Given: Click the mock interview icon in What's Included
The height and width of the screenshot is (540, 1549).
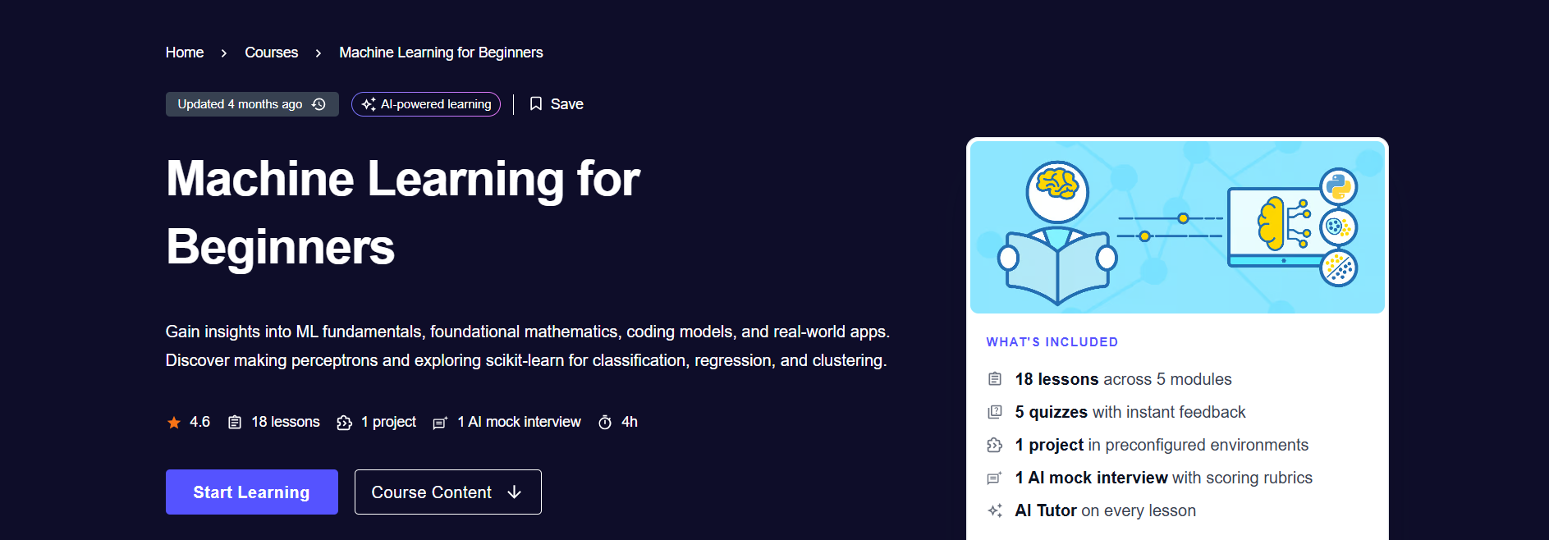Looking at the screenshot, I should (995, 478).
